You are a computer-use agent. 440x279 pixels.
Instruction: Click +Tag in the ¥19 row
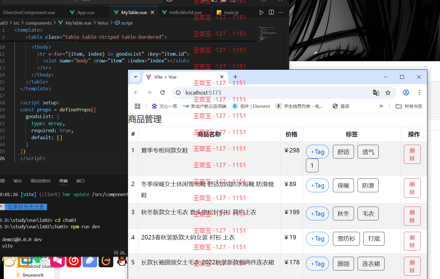tap(317, 239)
